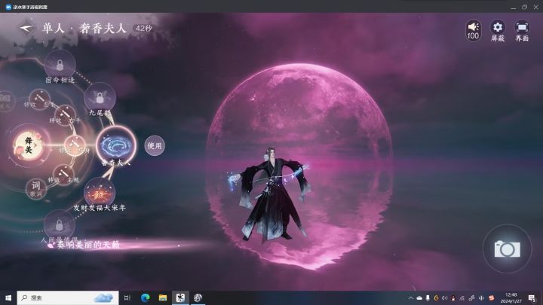Click the dancing character in front of the moon

[x=271, y=195]
